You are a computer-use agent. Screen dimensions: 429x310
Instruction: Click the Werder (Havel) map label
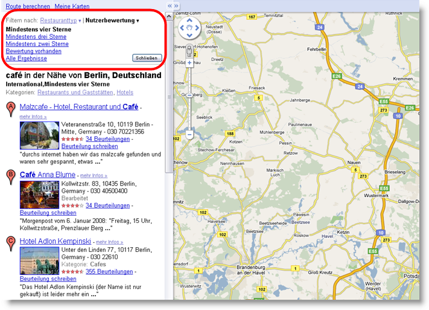tap(373, 286)
